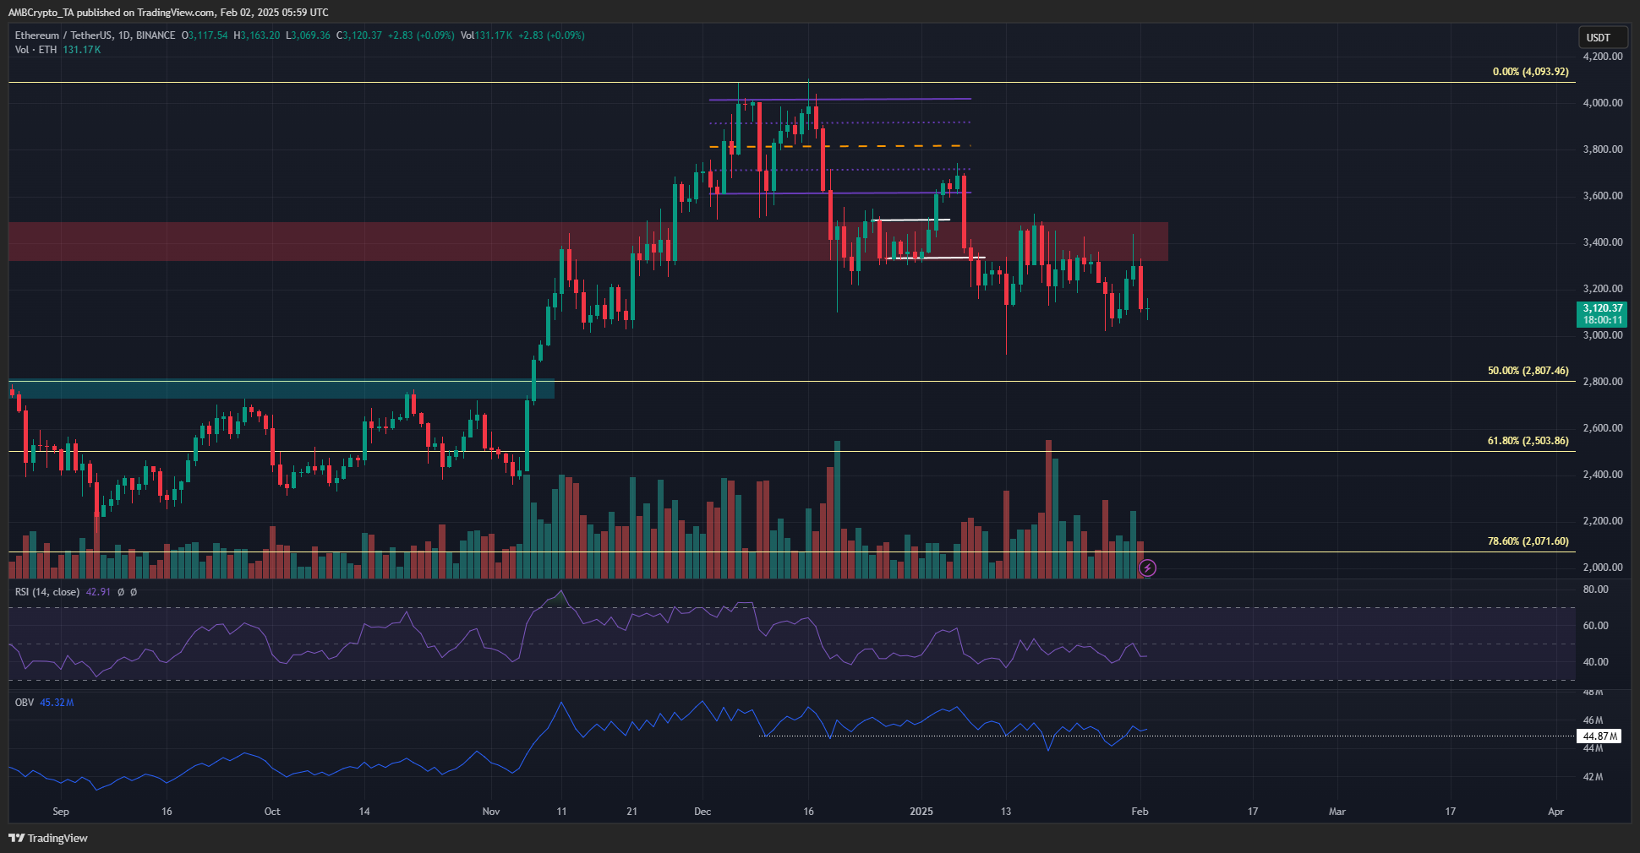Open the RSI (14, close) indicator legend
The height and width of the screenshot is (853, 1640).
(x=47, y=592)
